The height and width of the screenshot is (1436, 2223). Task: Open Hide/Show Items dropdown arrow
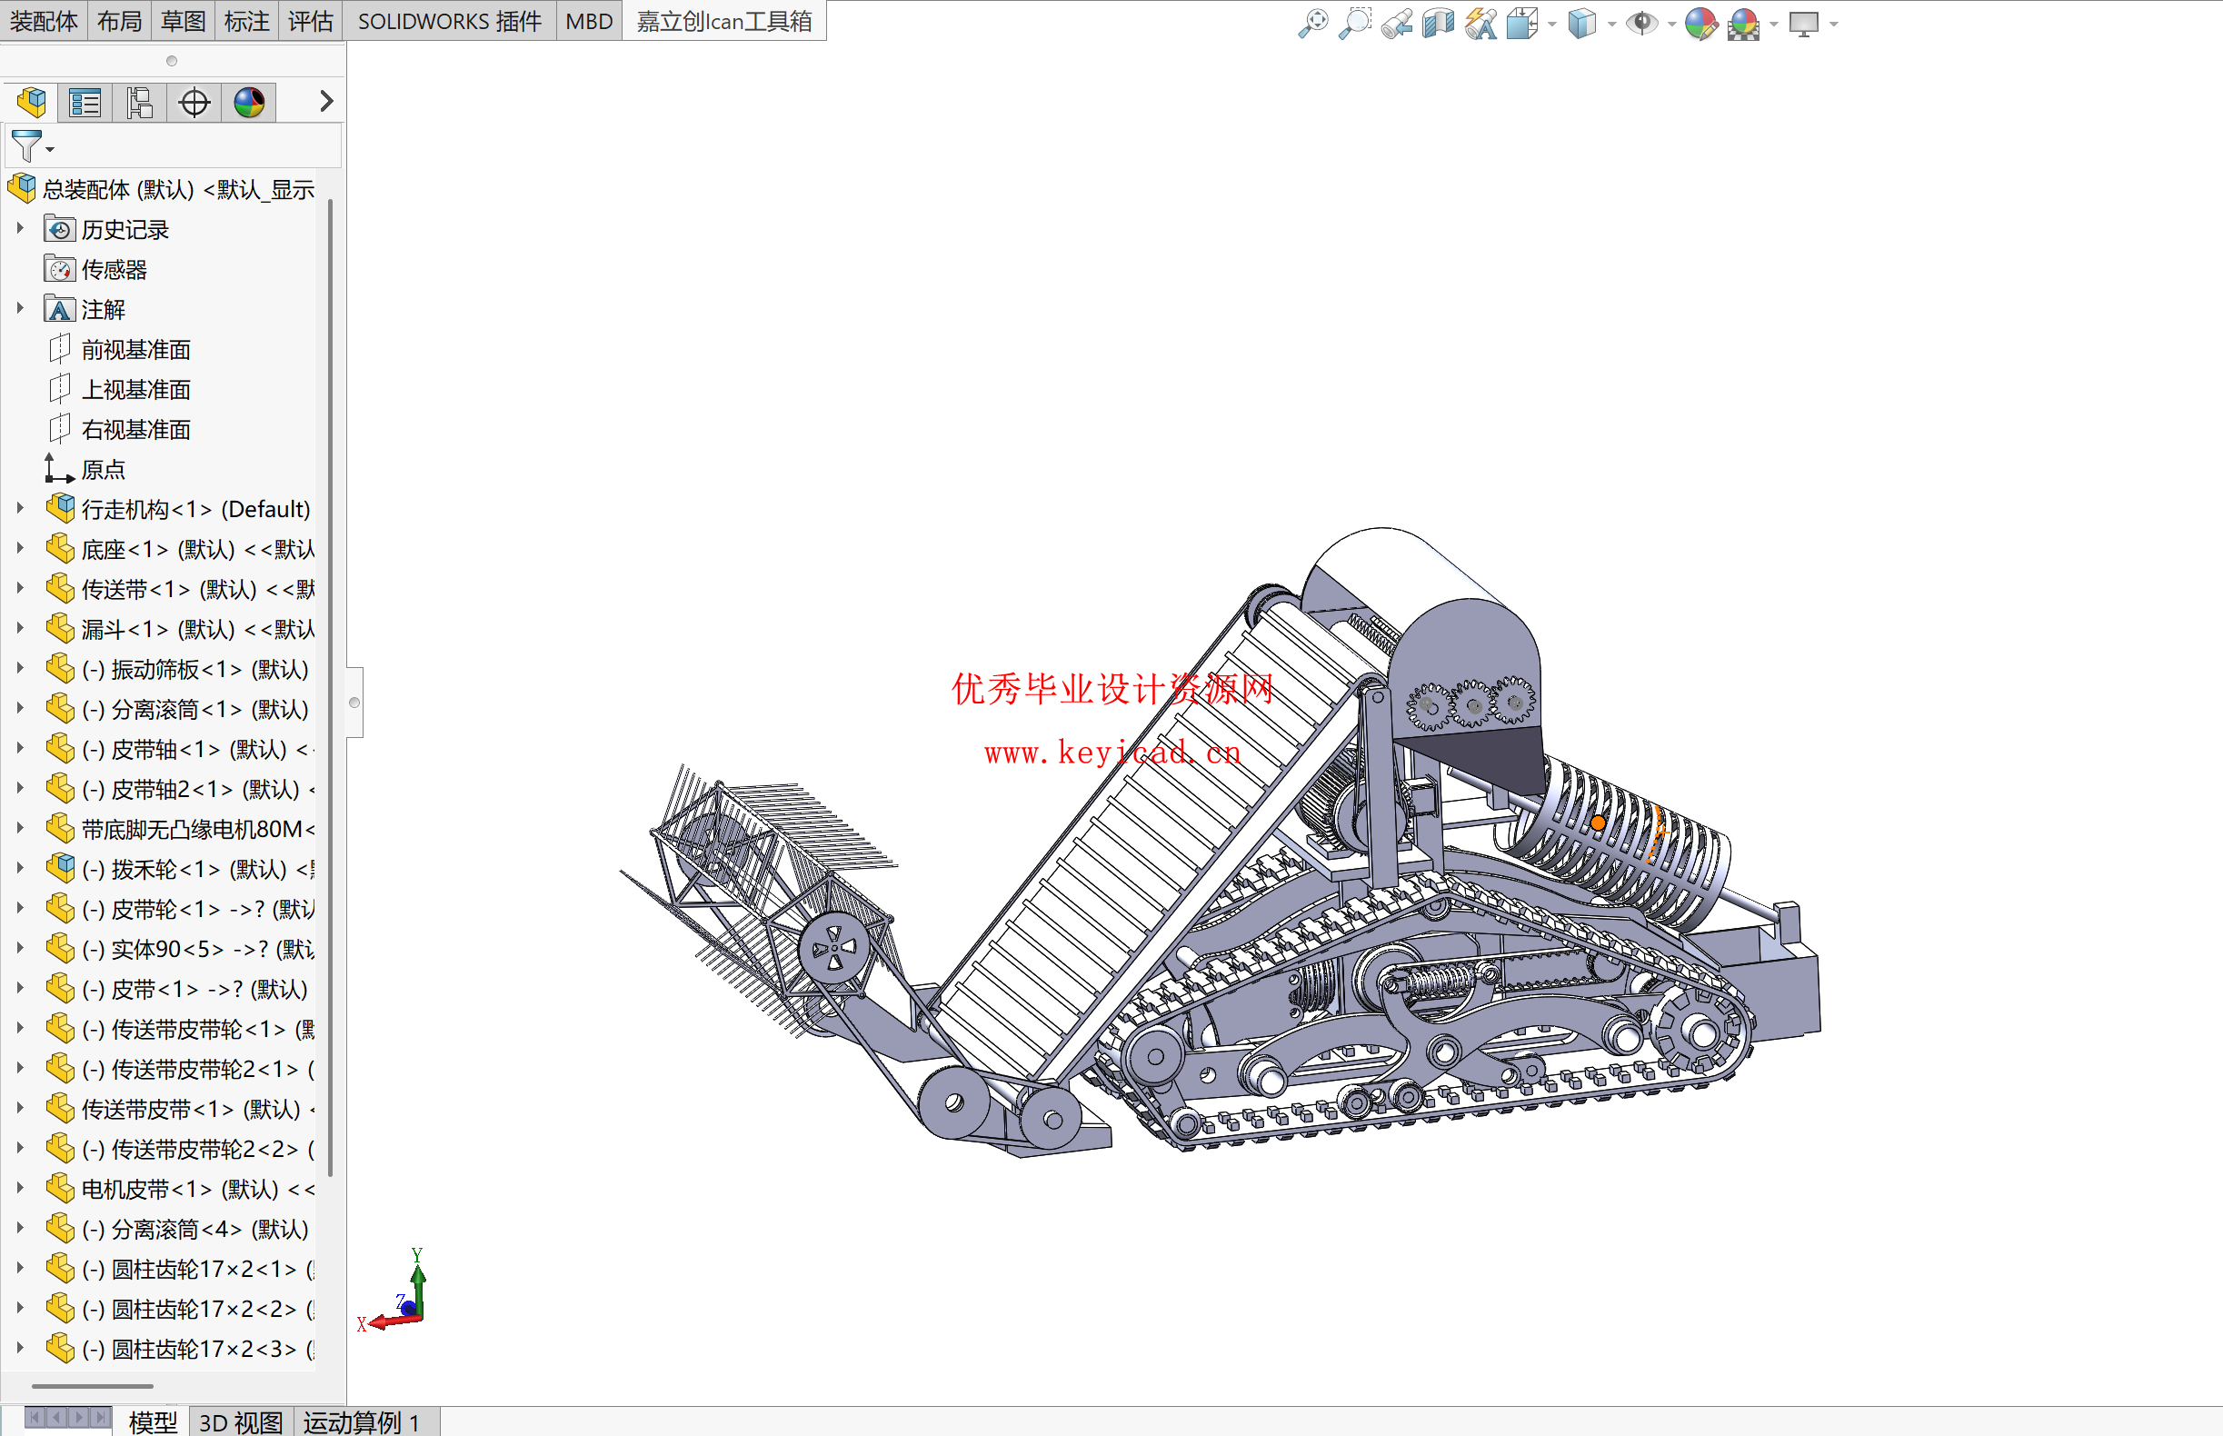(x=1671, y=25)
